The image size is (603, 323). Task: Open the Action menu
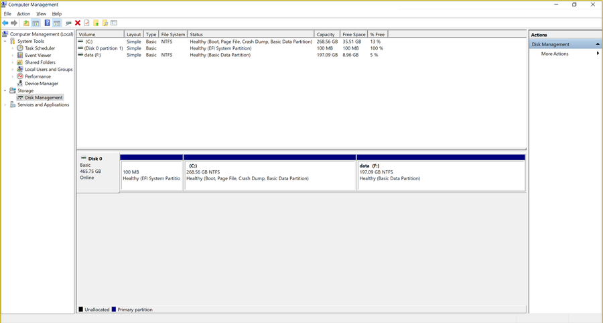point(23,14)
